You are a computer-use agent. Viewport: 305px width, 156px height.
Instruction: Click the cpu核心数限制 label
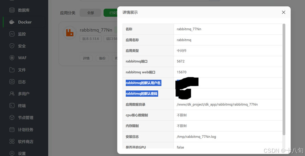point(137,115)
